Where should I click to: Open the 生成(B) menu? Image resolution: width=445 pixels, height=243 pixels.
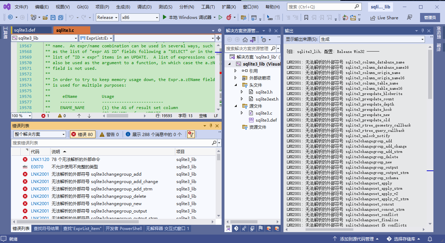[x=123, y=7]
